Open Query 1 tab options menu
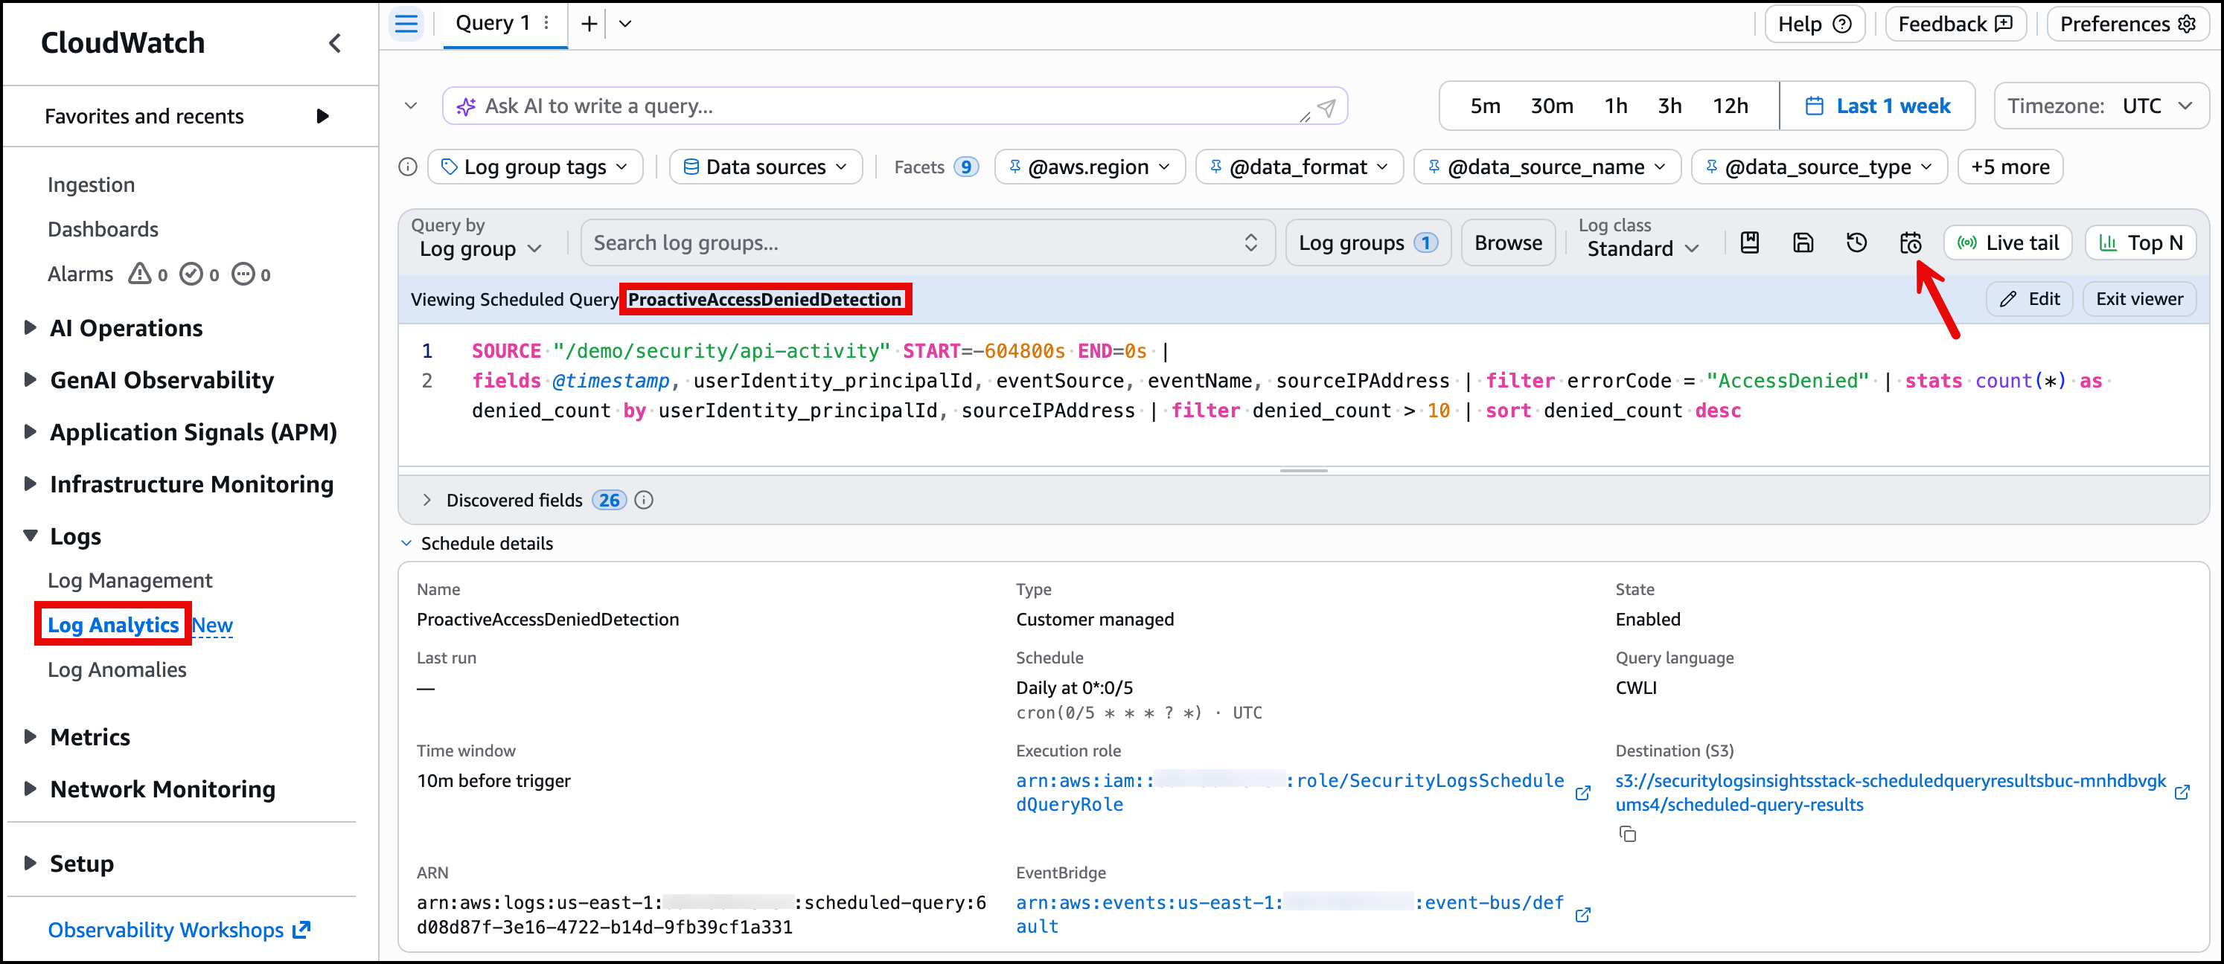Image resolution: width=2224 pixels, height=964 pixels. click(x=546, y=23)
